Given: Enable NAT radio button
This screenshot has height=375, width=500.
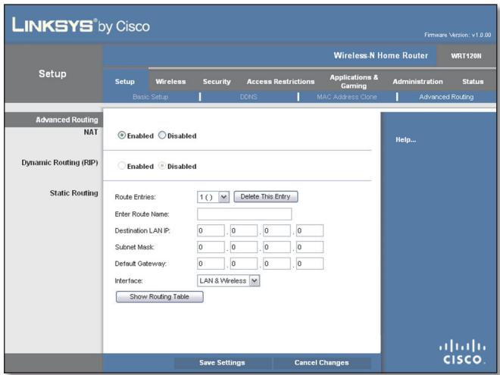Looking at the screenshot, I should tap(121, 135).
